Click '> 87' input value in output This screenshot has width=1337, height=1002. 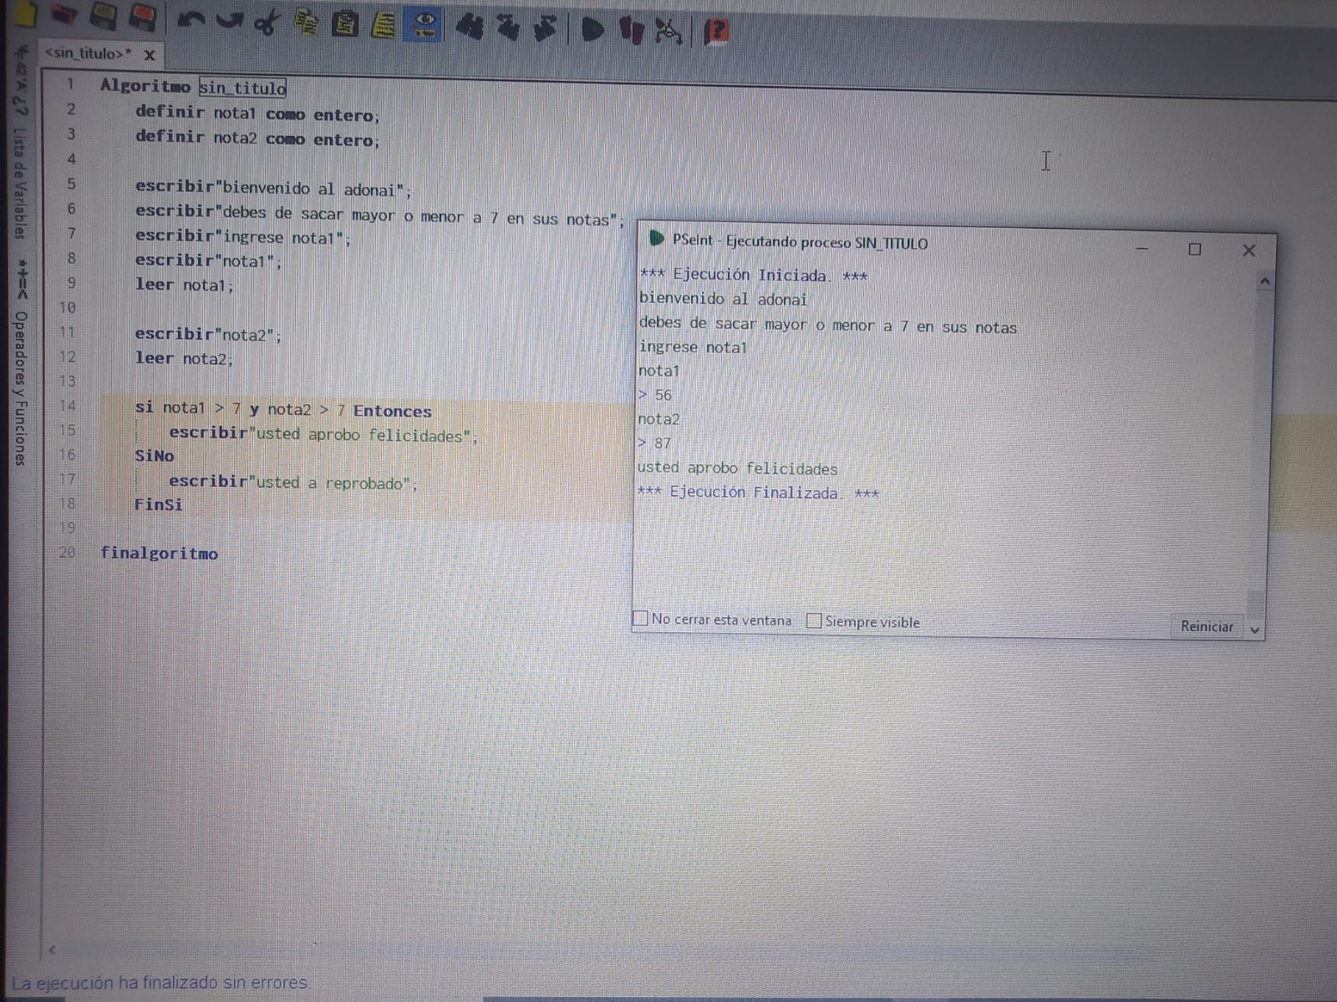click(654, 443)
